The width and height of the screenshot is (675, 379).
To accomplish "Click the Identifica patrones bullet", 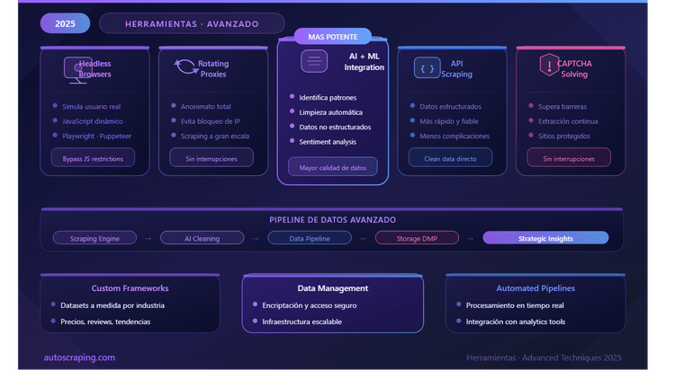I will coord(328,98).
